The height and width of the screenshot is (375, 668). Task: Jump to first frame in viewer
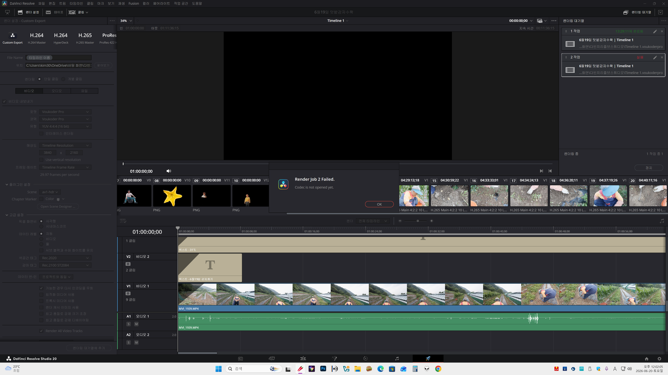click(550, 171)
